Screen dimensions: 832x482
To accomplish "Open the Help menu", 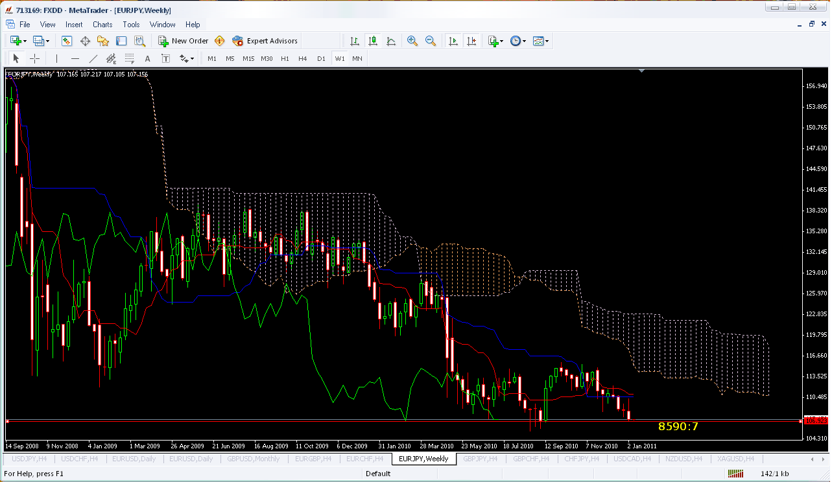I will tap(193, 25).
